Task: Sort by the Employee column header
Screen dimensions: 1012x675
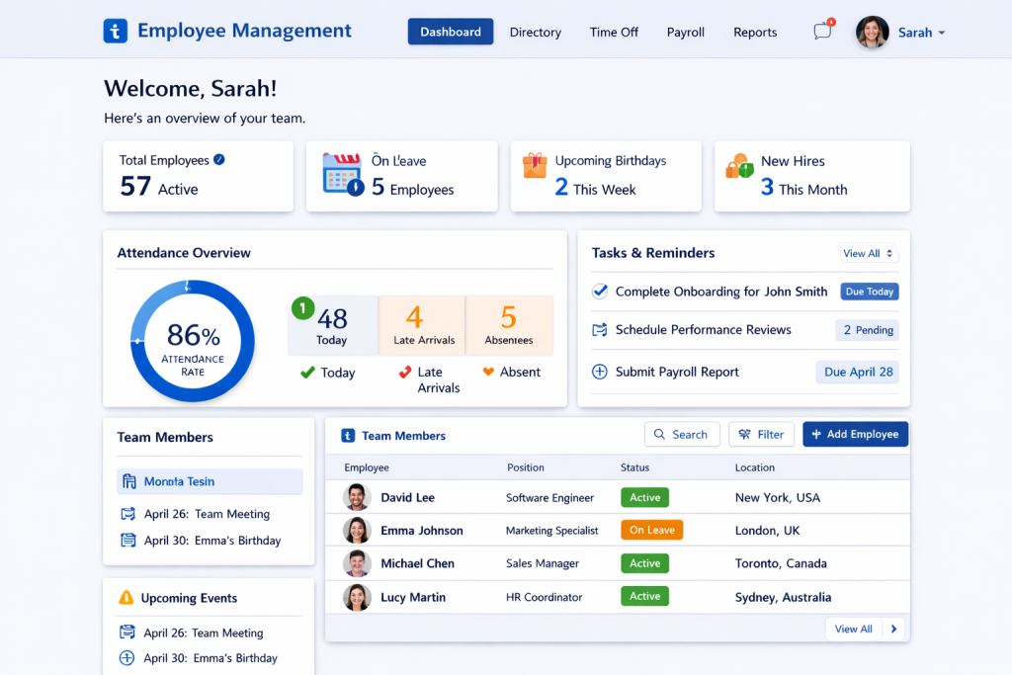Action: click(367, 467)
